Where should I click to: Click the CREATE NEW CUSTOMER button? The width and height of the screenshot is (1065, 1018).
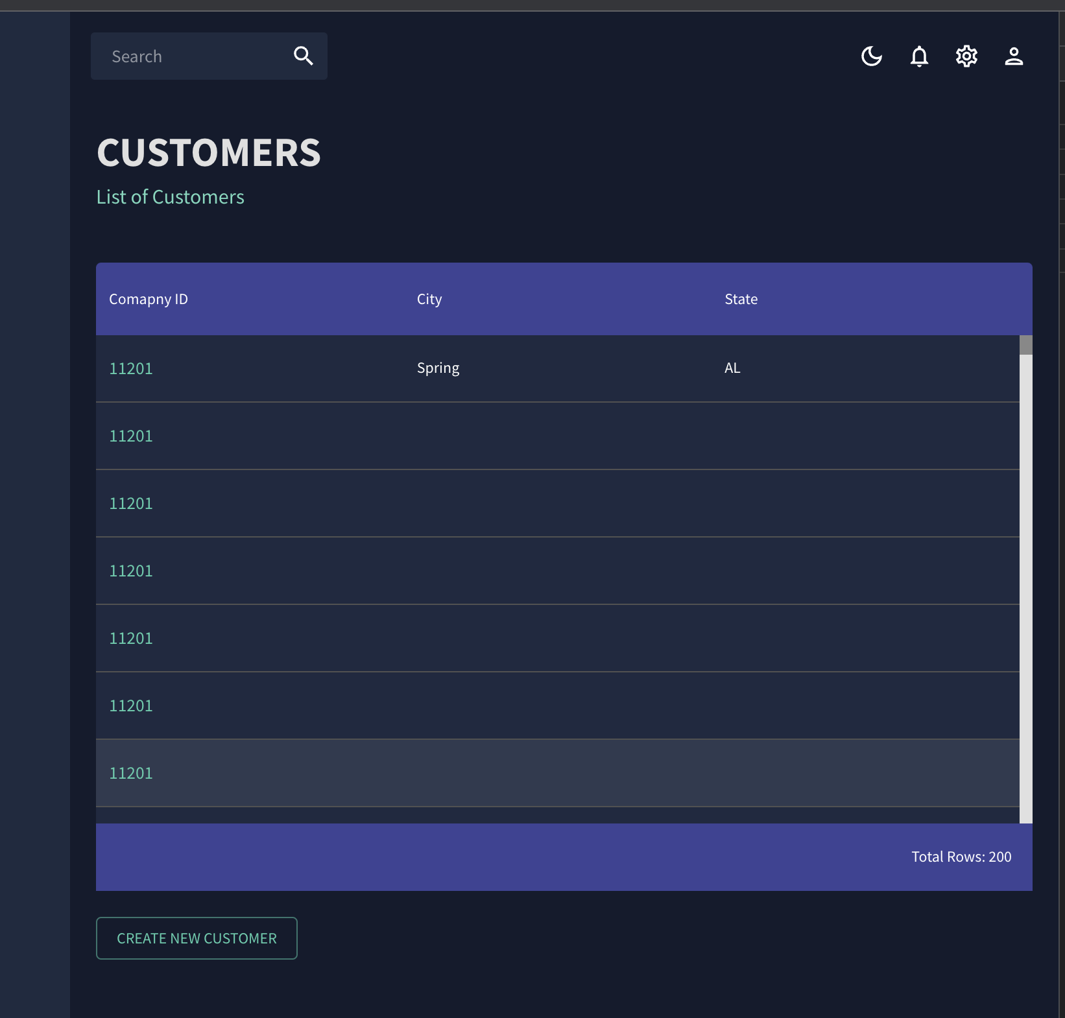[196, 938]
